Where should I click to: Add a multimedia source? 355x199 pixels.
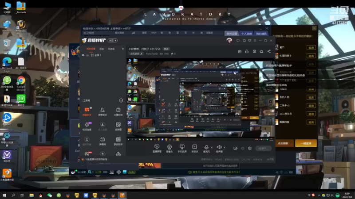pyautogui.click(x=194, y=149)
